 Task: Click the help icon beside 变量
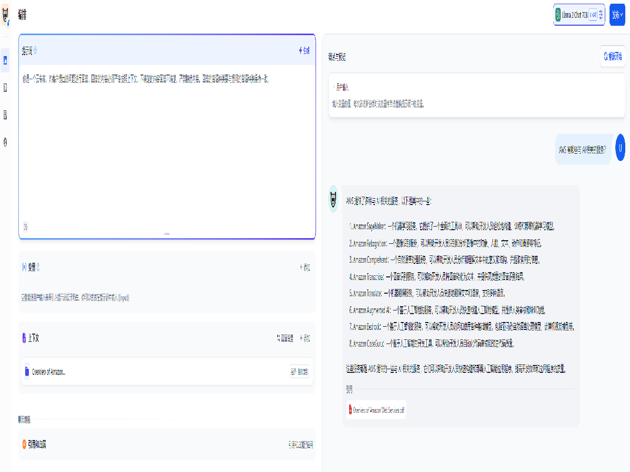(x=38, y=267)
